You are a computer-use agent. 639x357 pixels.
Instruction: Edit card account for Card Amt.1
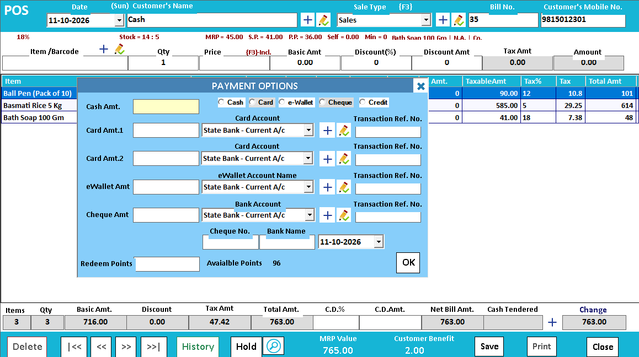pos(344,131)
